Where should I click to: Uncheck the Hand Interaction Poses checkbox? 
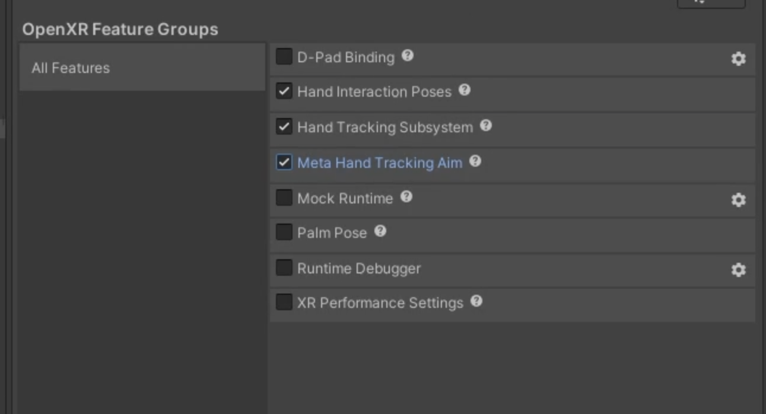[x=284, y=91]
